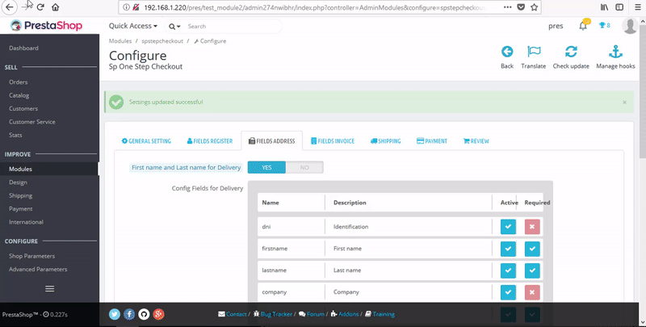
Task: Reload the page with the refresh icon
Action: (x=40, y=7)
